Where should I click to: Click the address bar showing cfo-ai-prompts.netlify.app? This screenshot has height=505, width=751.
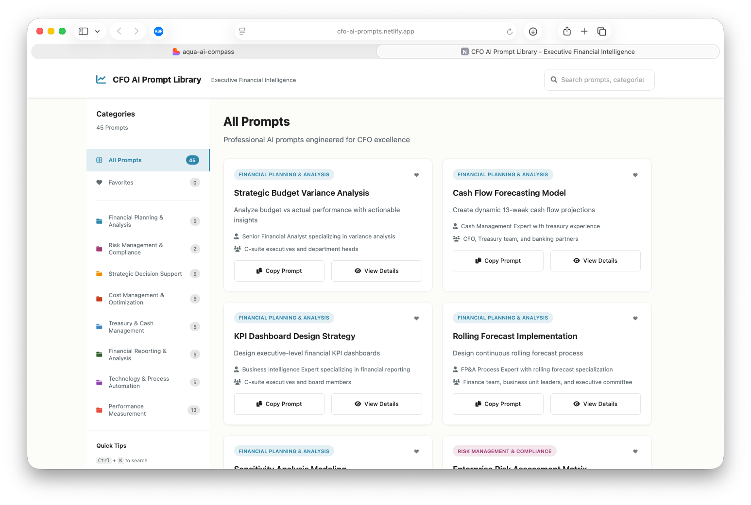click(x=375, y=31)
